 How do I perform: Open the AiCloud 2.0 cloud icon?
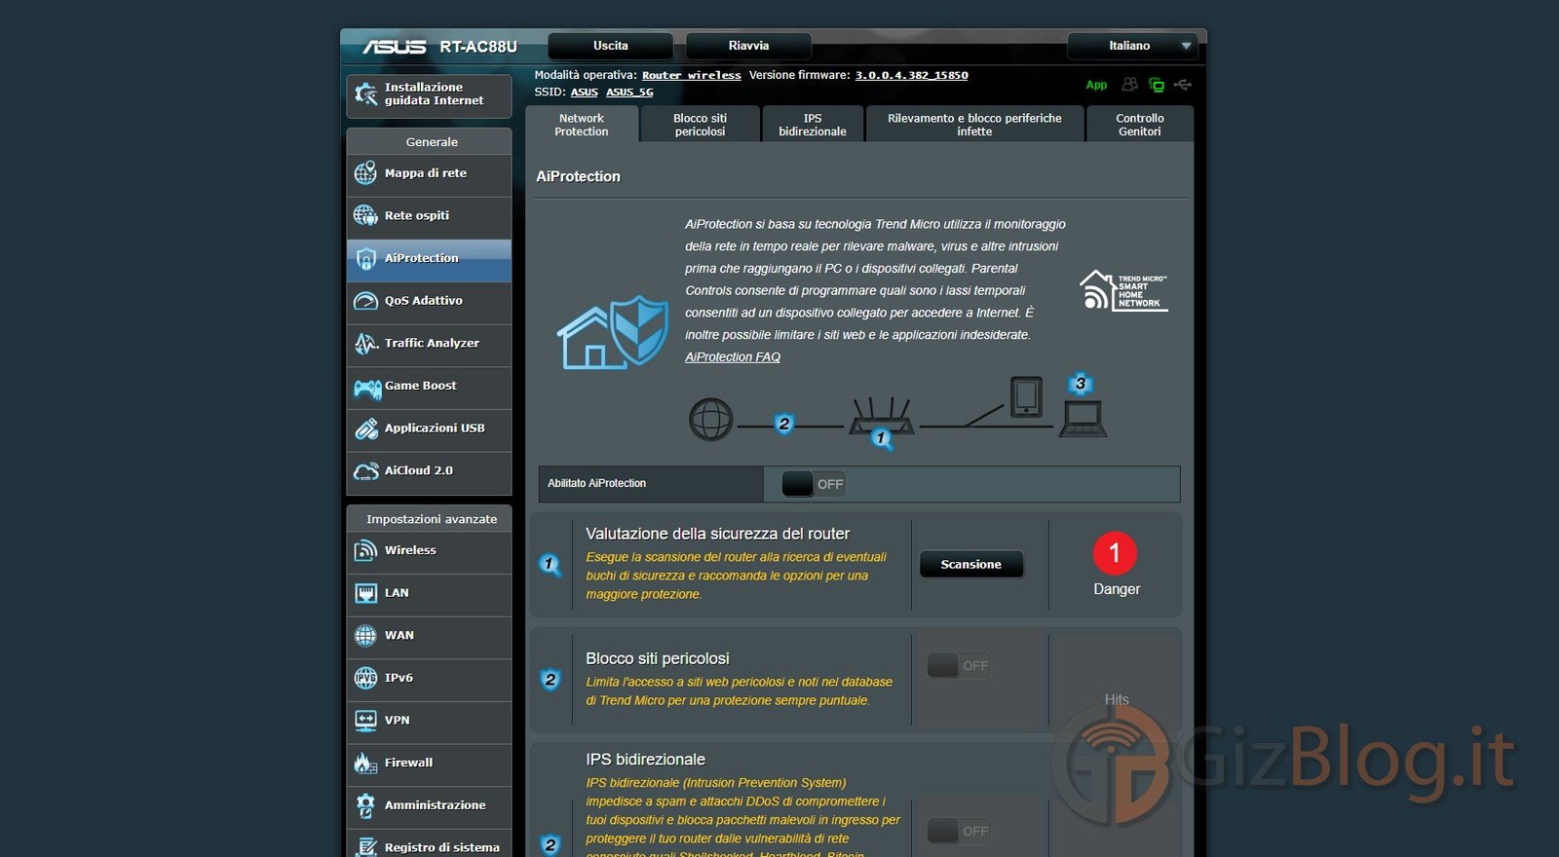[365, 471]
